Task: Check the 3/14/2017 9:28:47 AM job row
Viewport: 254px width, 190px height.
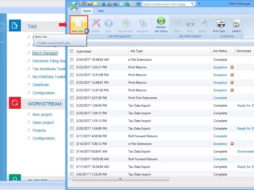Action: click(72, 151)
